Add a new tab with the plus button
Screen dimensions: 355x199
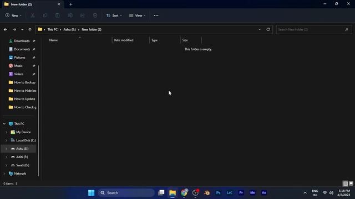point(70,4)
